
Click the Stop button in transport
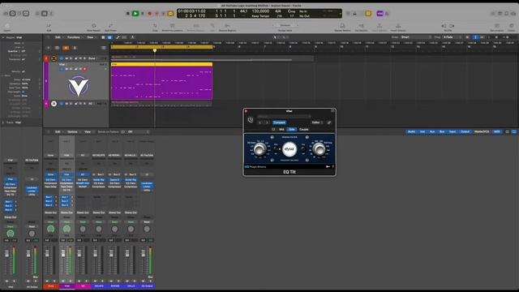click(x=128, y=14)
